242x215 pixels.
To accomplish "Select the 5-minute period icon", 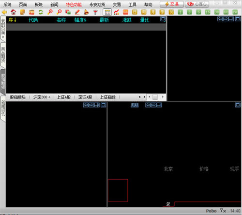I will coord(198,12).
